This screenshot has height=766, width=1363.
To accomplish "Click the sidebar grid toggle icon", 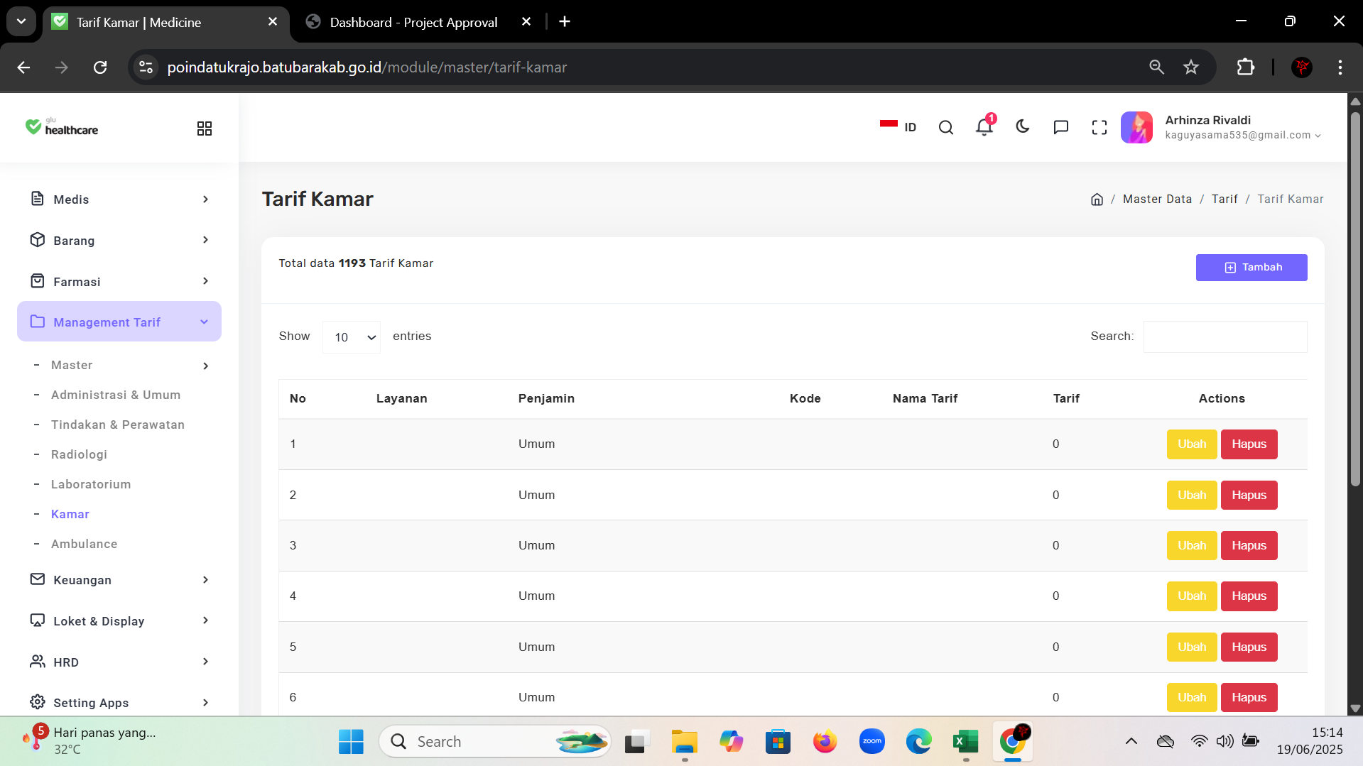I will pos(205,128).
